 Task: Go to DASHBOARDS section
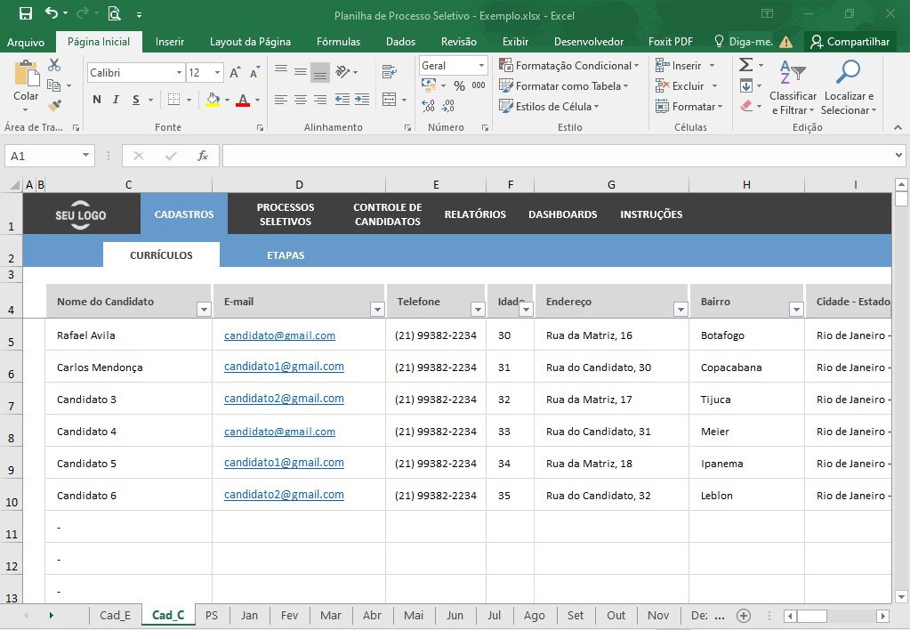click(x=562, y=214)
